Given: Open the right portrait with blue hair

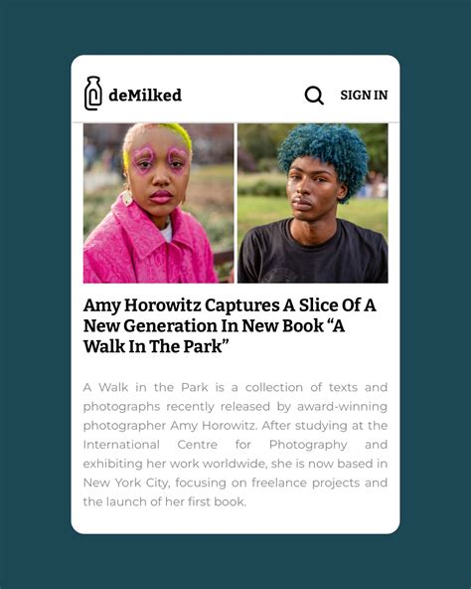Looking at the screenshot, I should [x=313, y=203].
